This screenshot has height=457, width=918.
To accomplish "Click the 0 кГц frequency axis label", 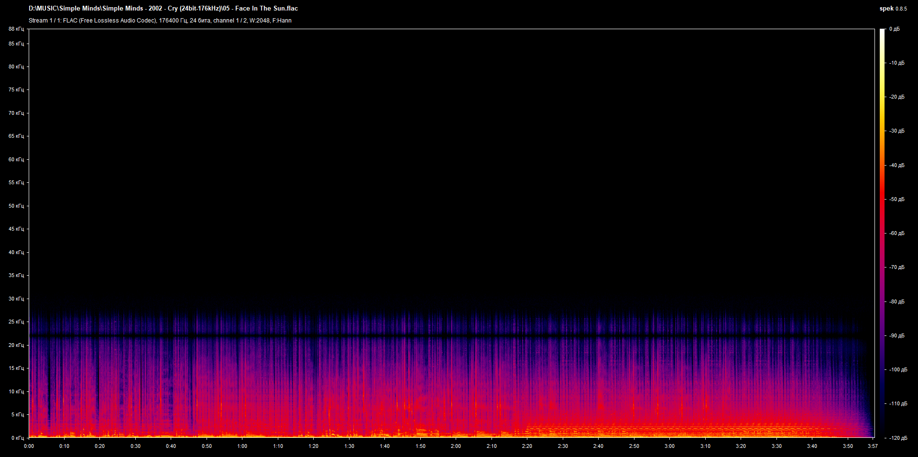I will (18, 438).
